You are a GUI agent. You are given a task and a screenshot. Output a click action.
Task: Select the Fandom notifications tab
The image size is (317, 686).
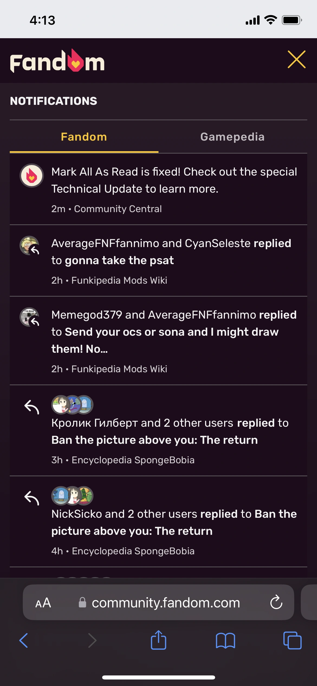pyautogui.click(x=84, y=137)
